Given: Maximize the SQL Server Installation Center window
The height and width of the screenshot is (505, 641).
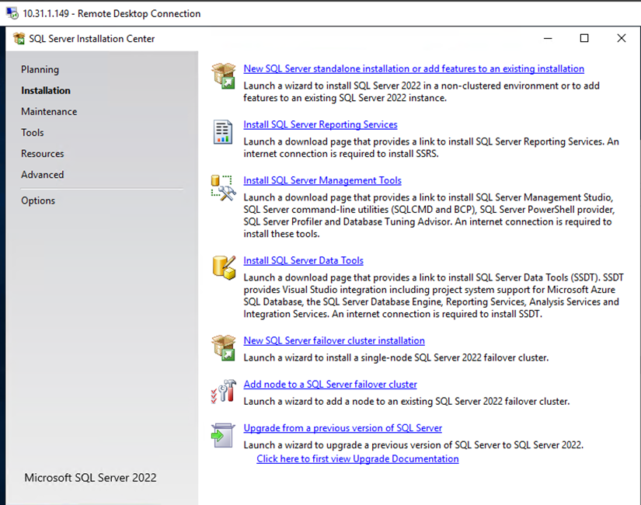Looking at the screenshot, I should click(x=584, y=39).
